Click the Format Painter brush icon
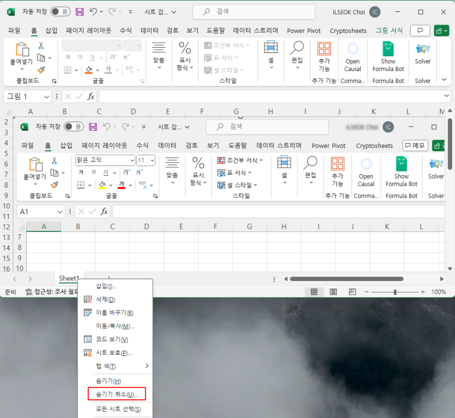The image size is (455, 418). [41, 70]
